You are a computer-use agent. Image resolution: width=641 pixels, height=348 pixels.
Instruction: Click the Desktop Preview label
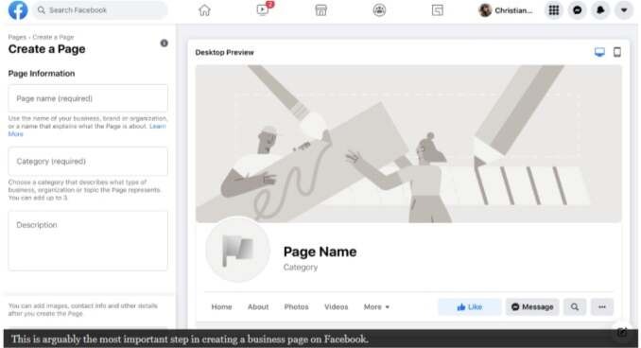click(x=224, y=52)
